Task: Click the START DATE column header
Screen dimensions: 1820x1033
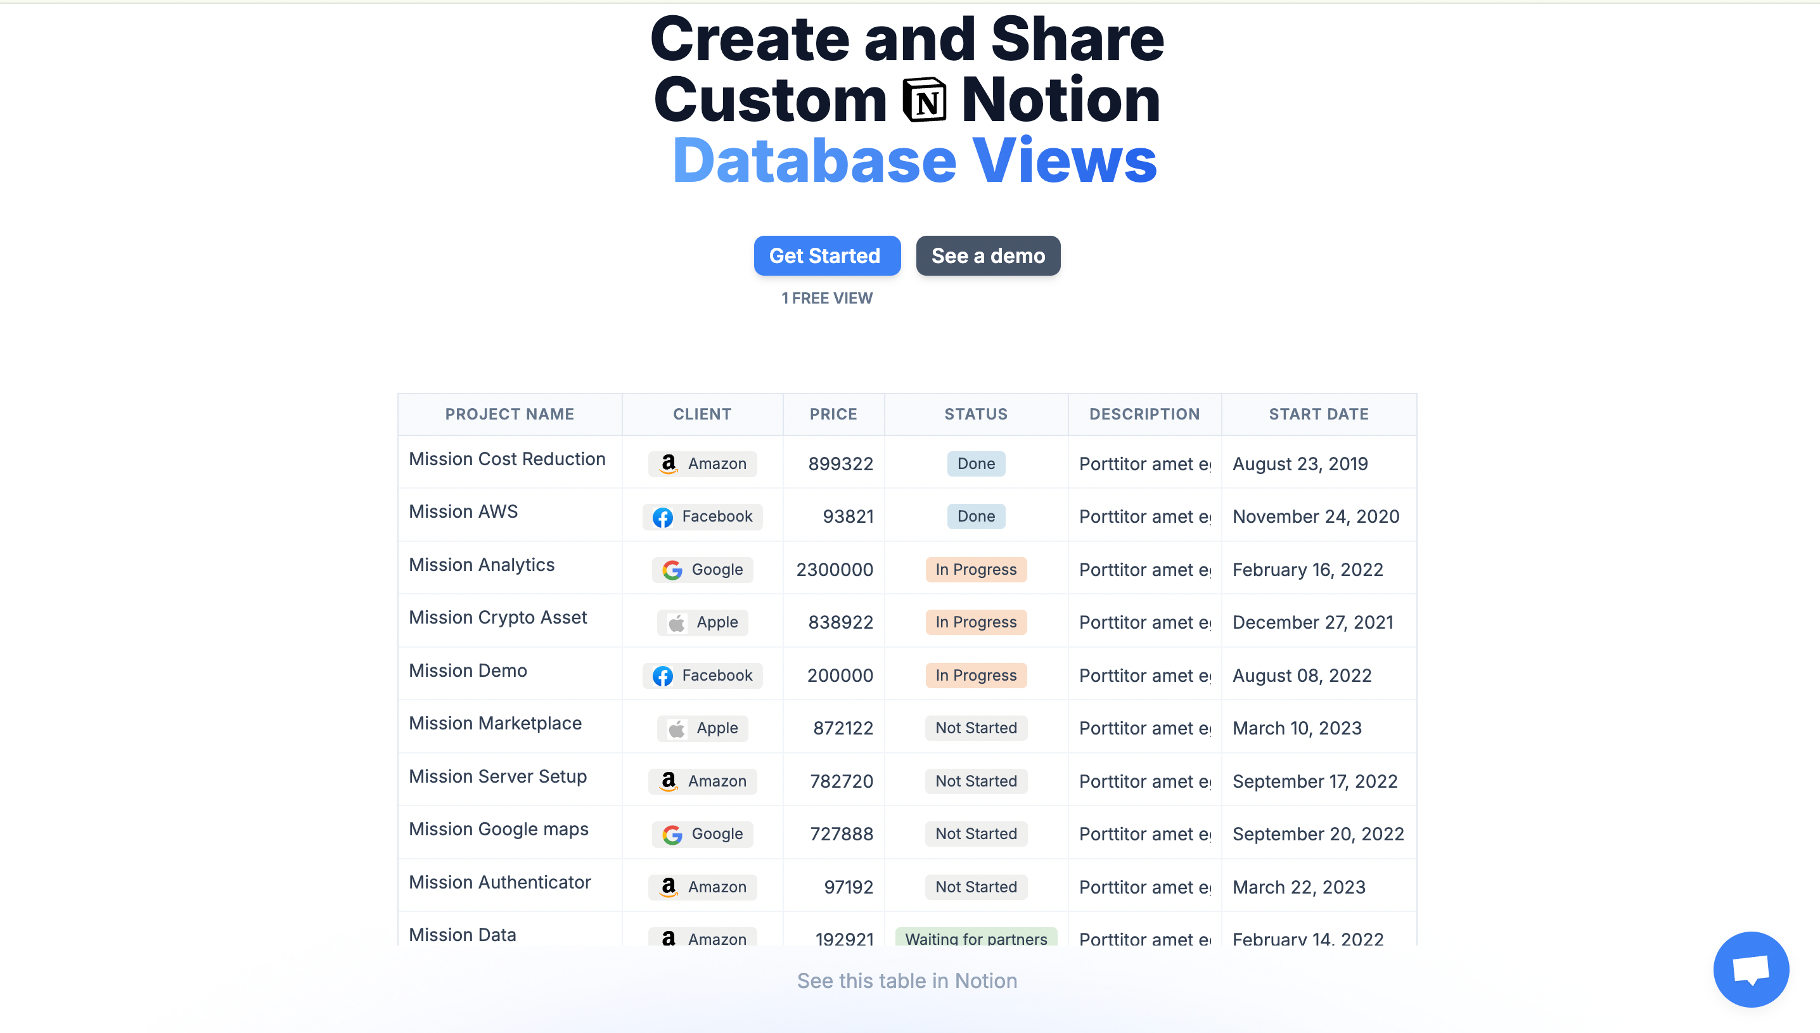Action: pos(1319,414)
